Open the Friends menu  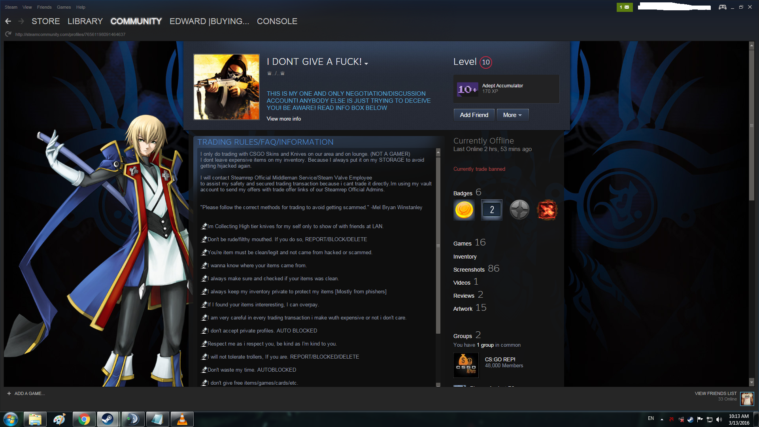(44, 7)
